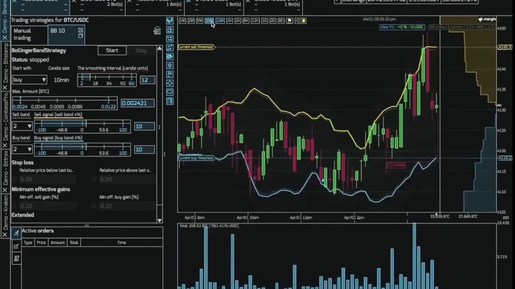Image resolution: width=515 pixels, height=289 pixels.
Task: Switch chart to the 8H timeframe
Action: click(x=246, y=21)
